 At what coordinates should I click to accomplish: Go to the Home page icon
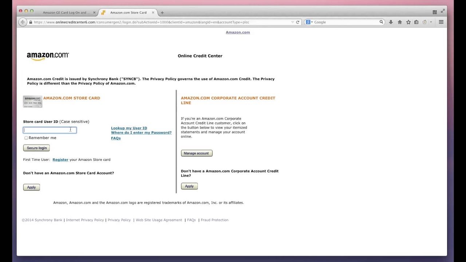400,22
